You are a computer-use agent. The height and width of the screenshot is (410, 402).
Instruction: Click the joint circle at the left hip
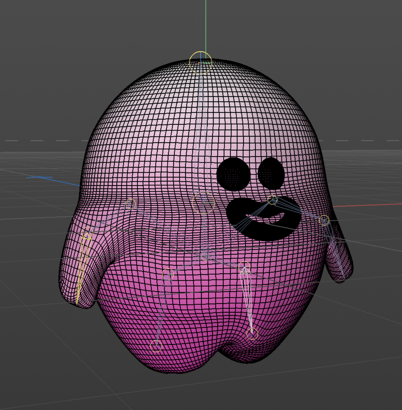168,274
